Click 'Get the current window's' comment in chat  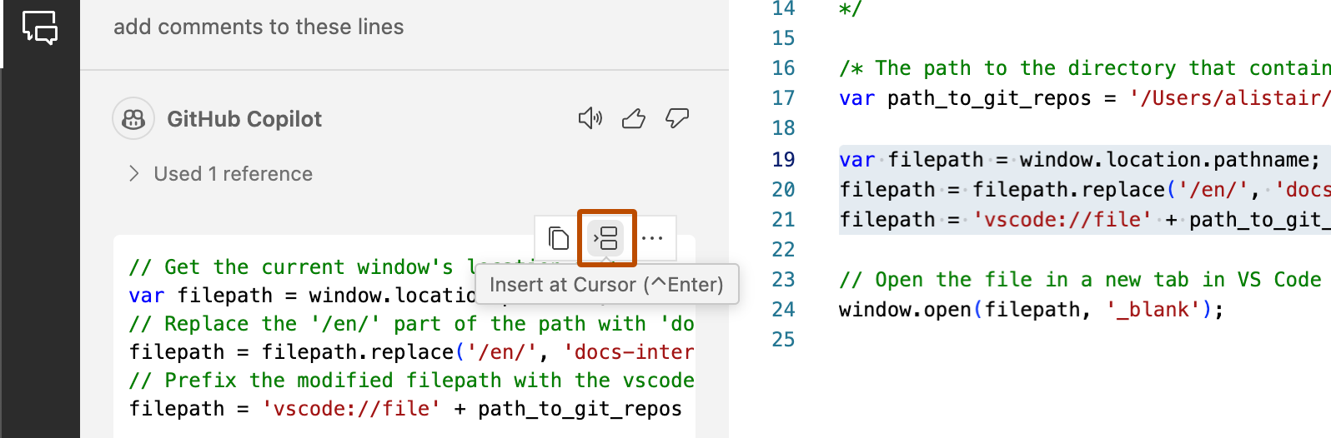point(292,267)
